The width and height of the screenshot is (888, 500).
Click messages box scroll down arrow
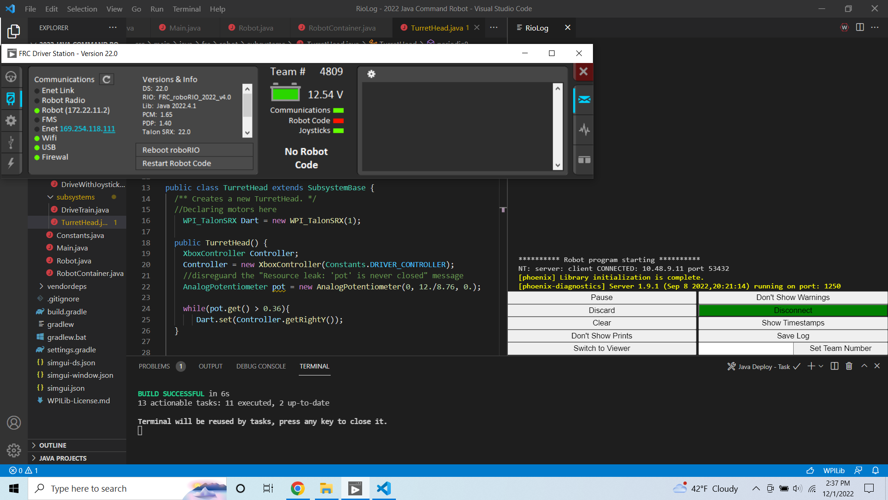click(558, 165)
